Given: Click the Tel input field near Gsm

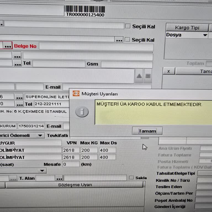Looking at the screenshot, I should 59,64.
